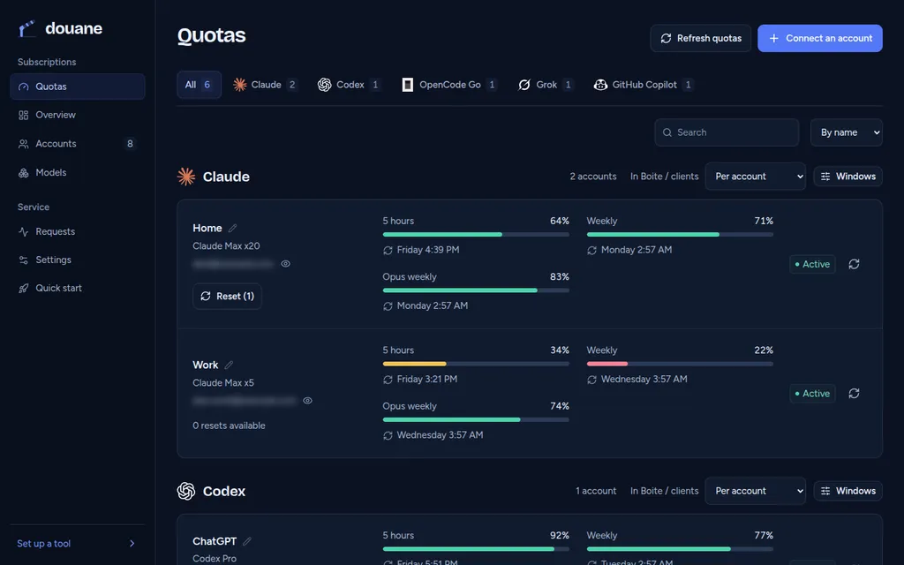The image size is (904, 565).
Task: Click ChatGPT Weekly 77% progress bar
Action: coord(680,549)
